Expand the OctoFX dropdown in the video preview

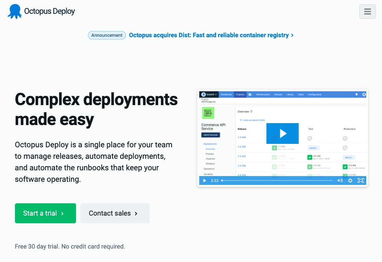pos(209,94)
